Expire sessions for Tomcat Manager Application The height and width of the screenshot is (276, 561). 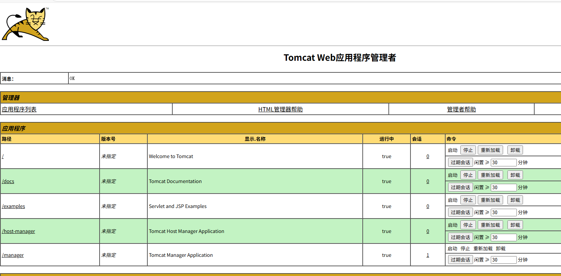[x=460, y=260]
